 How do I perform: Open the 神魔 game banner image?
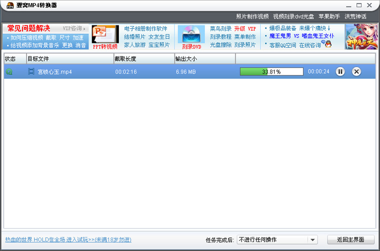click(361, 36)
